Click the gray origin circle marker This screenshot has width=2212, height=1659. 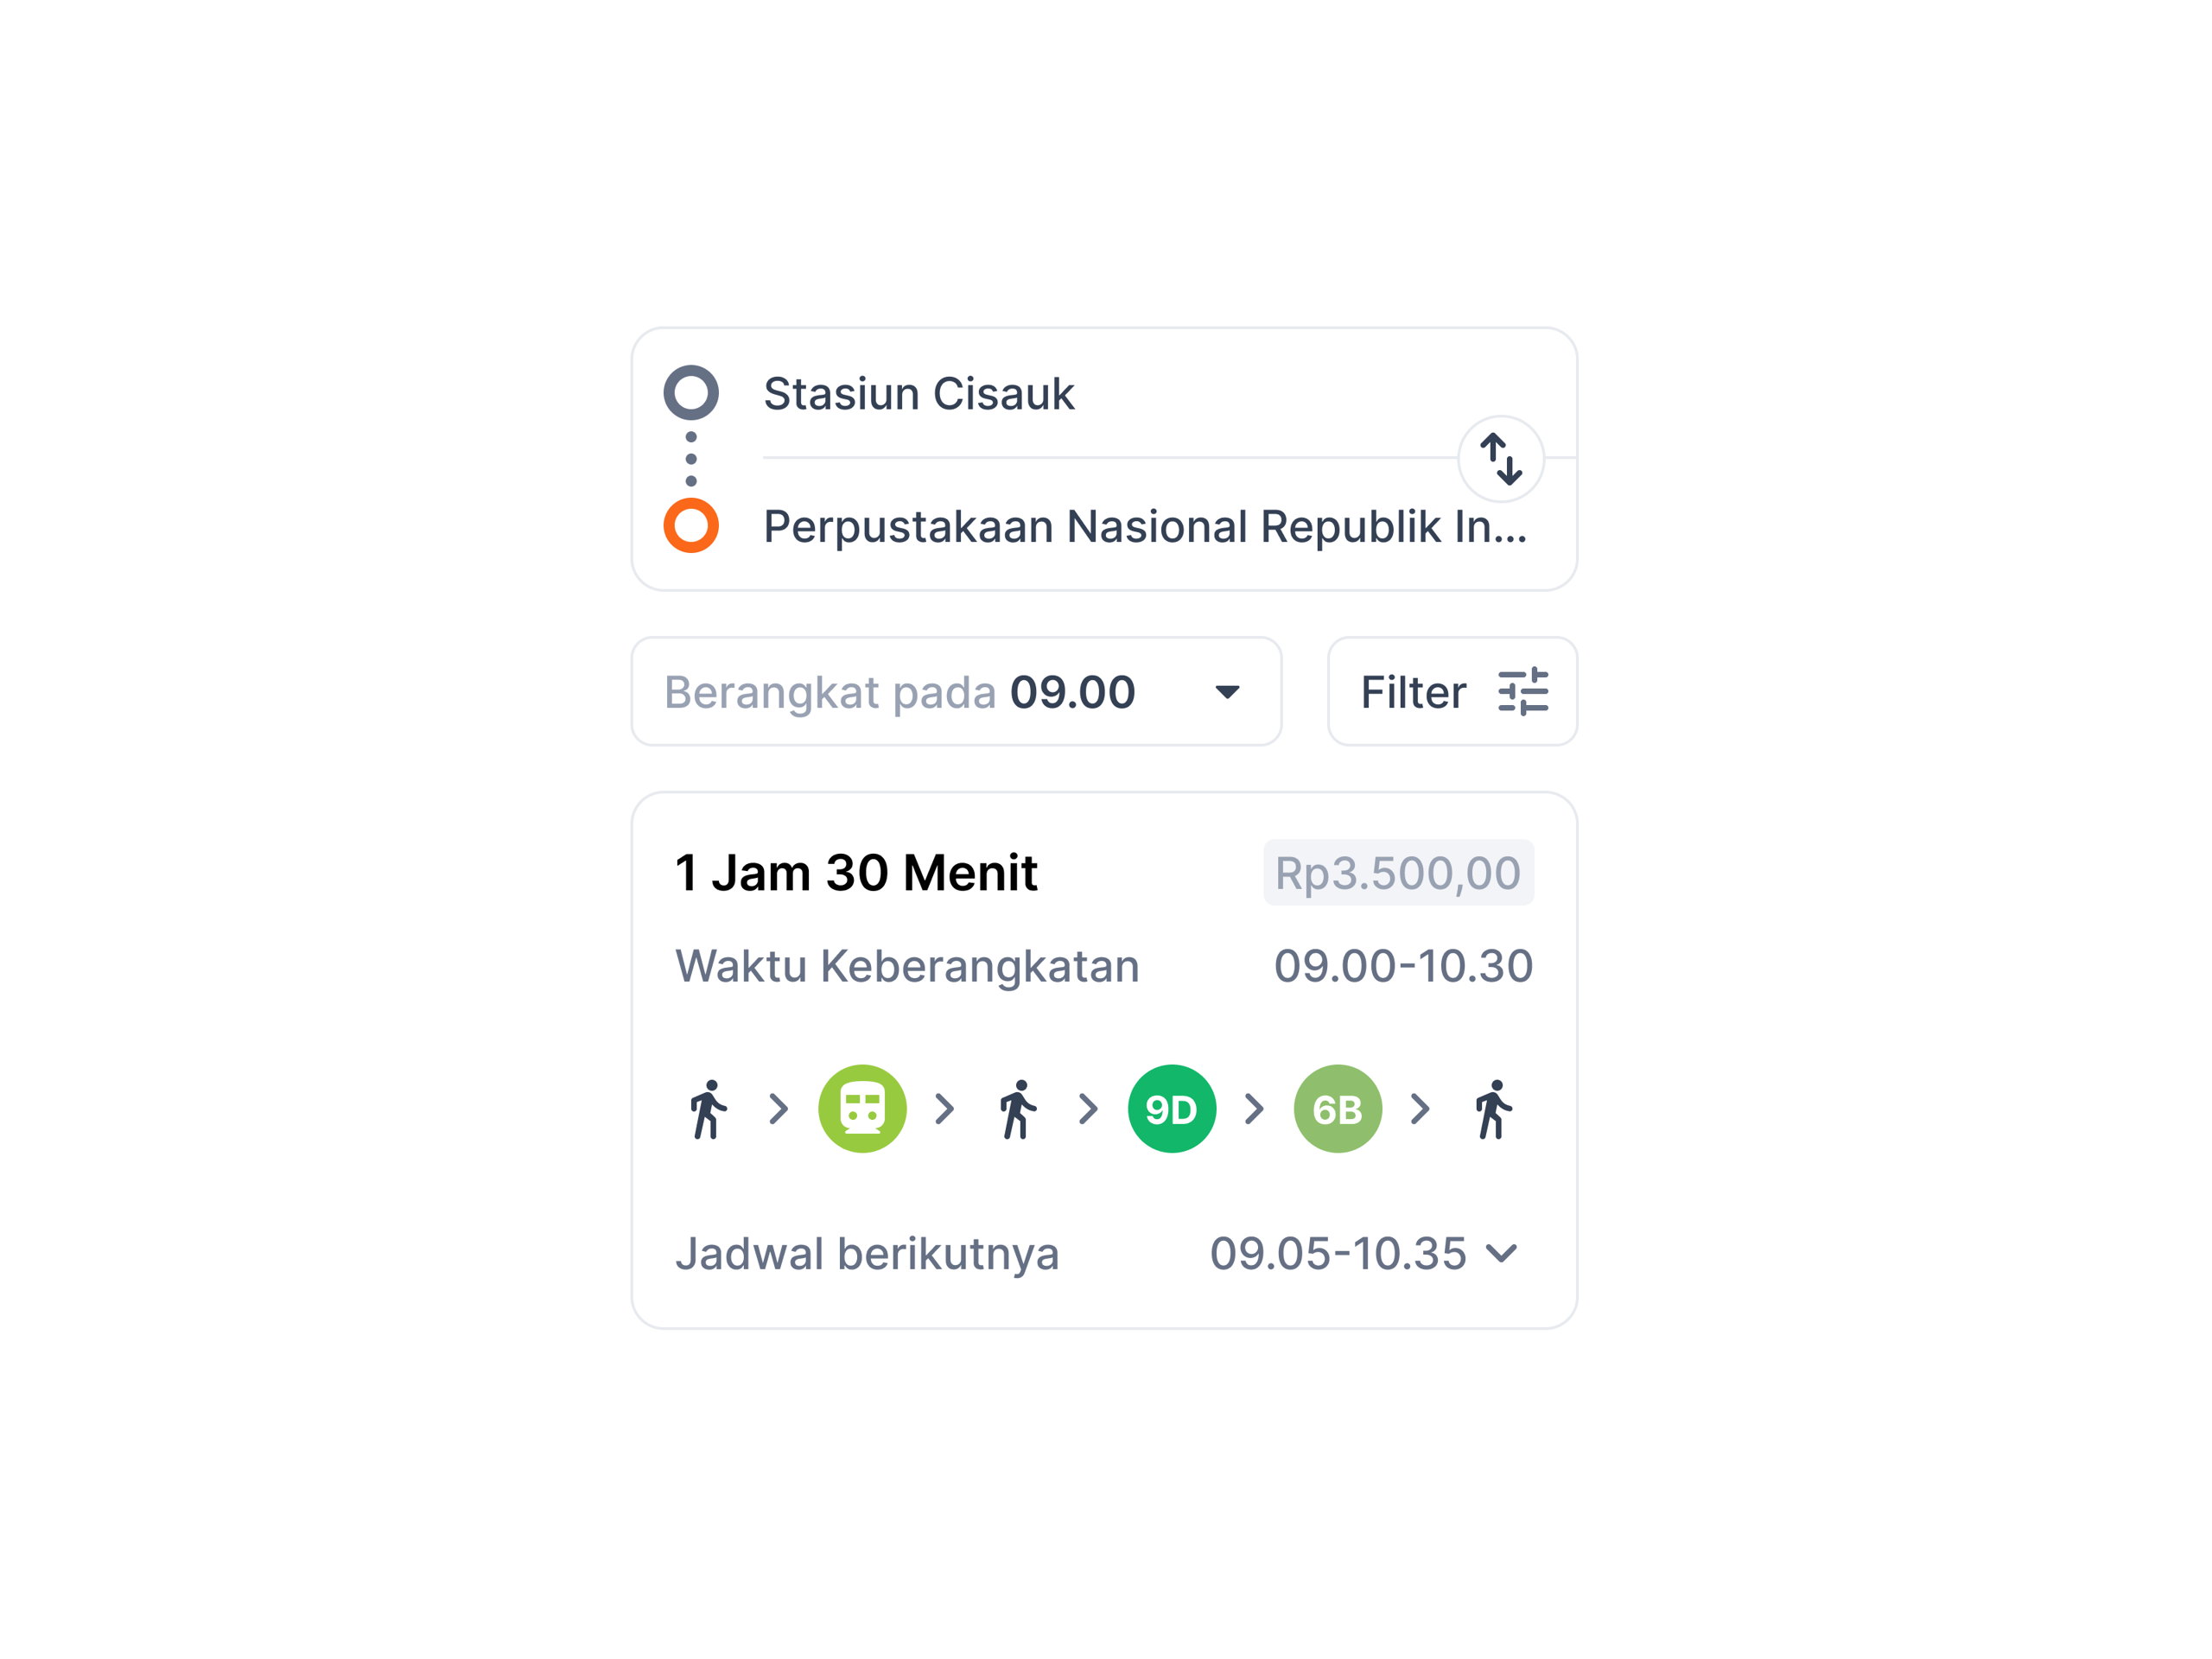pyautogui.click(x=691, y=393)
